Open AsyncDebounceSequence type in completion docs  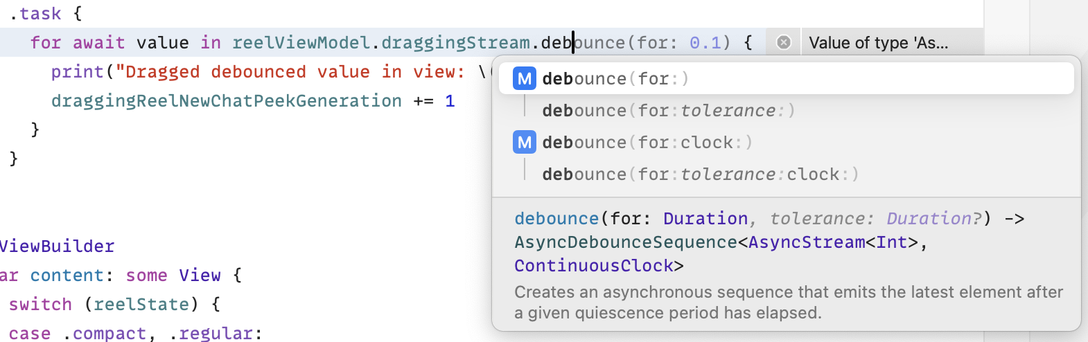coord(626,242)
